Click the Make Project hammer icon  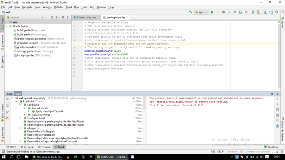point(191,12)
